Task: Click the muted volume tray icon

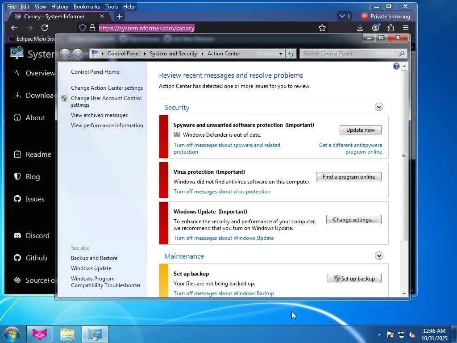Action: pos(412,335)
